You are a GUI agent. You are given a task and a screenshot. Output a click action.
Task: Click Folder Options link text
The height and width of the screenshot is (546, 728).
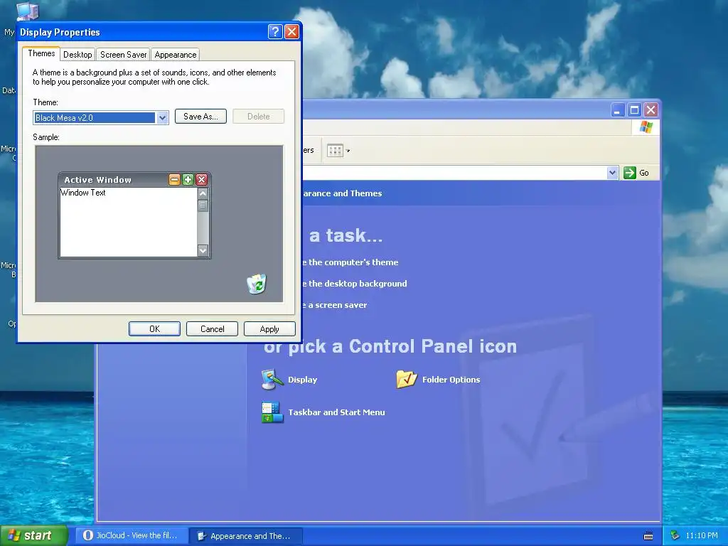451,380
